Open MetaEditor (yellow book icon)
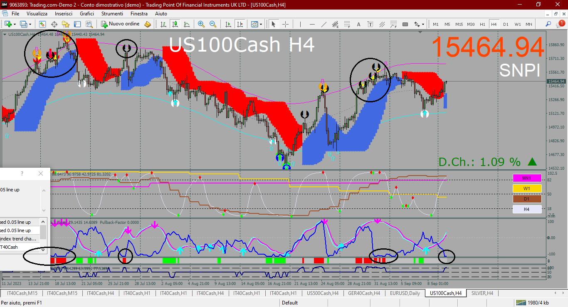This screenshot has width=568, height=307. (x=148, y=24)
